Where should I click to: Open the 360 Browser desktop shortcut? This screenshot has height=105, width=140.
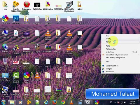coord(5,20)
